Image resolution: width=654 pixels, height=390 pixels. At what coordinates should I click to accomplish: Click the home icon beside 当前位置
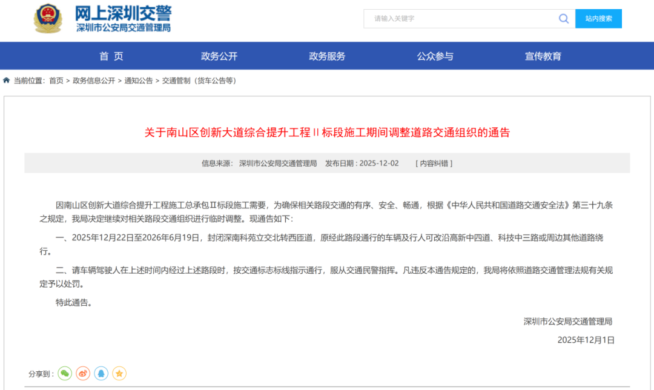(7, 81)
